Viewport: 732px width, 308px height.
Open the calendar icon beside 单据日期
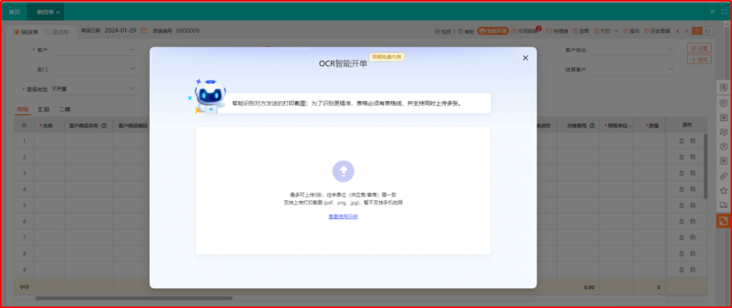pyautogui.click(x=144, y=31)
